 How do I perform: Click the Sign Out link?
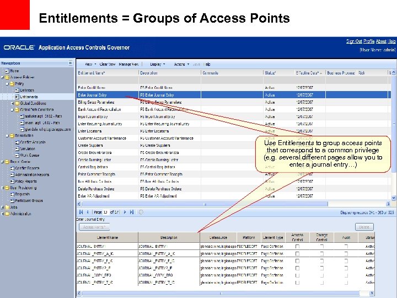coord(354,41)
